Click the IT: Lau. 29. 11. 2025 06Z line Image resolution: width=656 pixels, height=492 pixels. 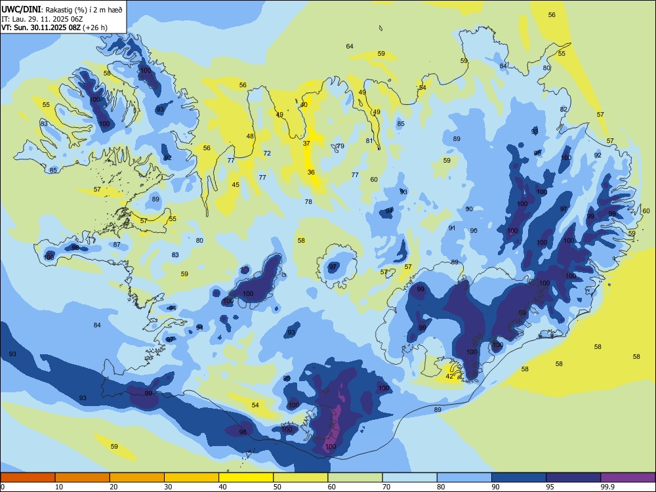click(x=42, y=19)
